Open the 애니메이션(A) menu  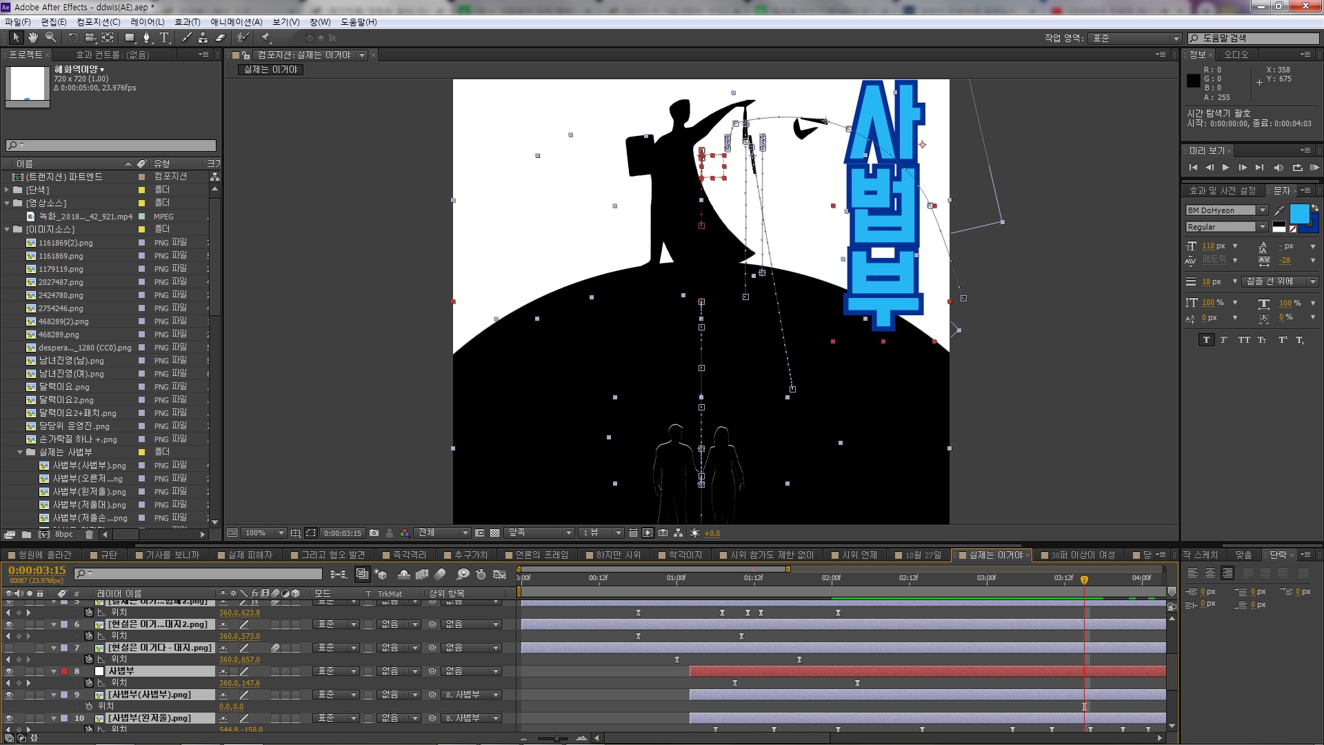point(237,22)
